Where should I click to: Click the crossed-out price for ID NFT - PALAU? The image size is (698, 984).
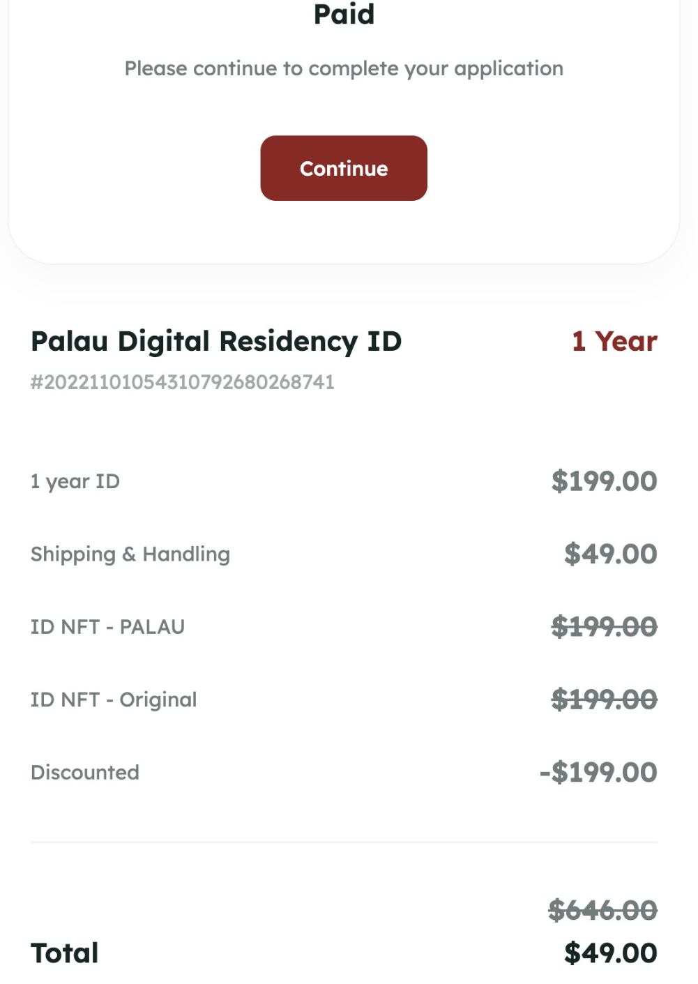[604, 627]
